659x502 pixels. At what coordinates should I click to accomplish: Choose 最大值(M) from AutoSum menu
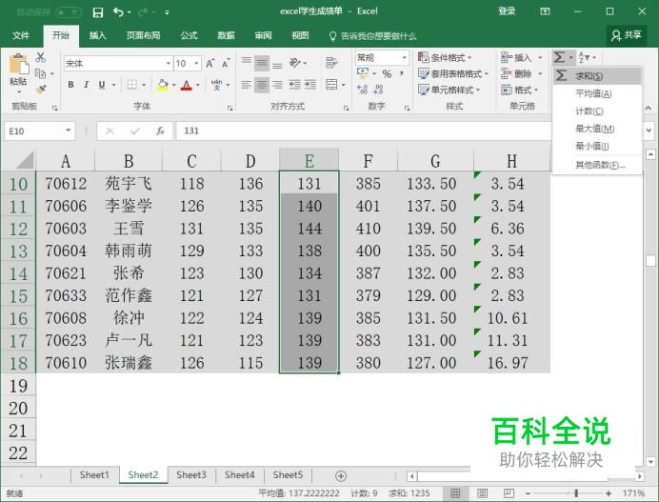tap(597, 129)
